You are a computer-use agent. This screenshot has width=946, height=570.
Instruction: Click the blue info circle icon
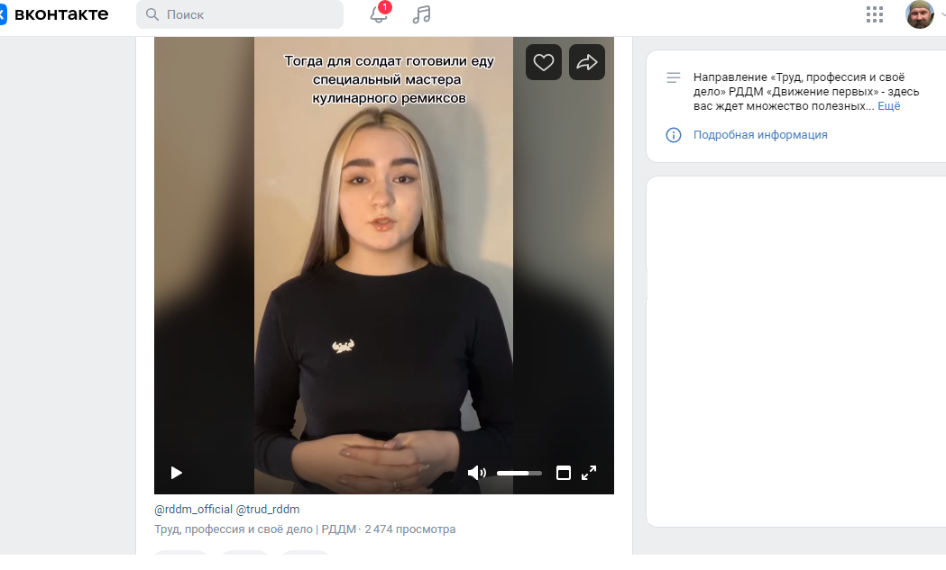674,135
